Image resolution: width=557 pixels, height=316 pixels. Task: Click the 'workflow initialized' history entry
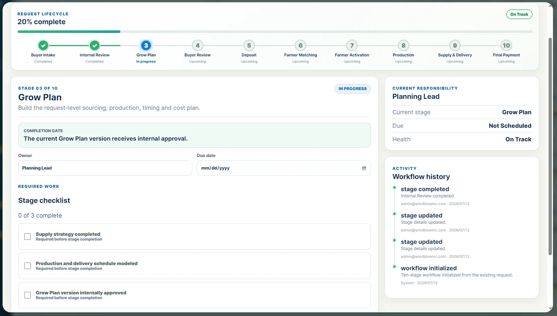[429, 268]
